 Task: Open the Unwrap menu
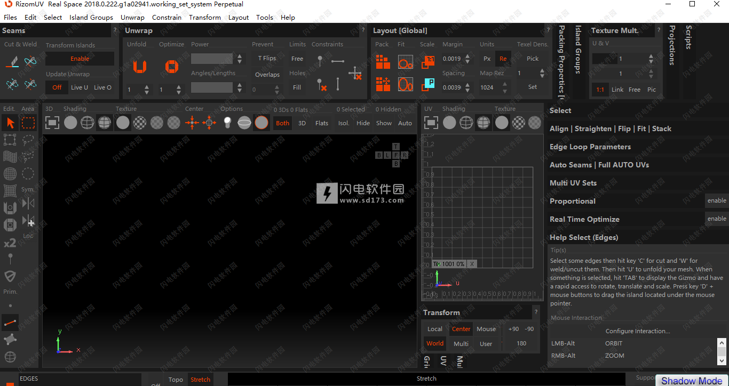132,17
